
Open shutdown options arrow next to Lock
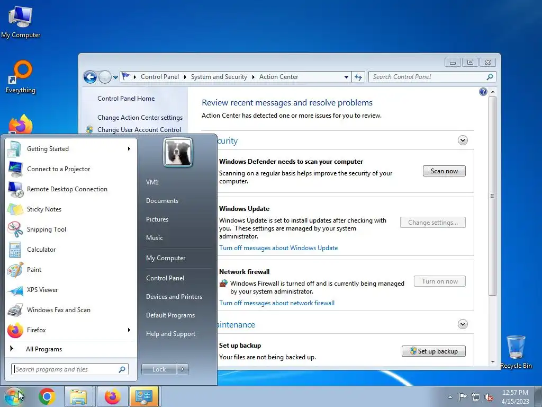point(183,369)
